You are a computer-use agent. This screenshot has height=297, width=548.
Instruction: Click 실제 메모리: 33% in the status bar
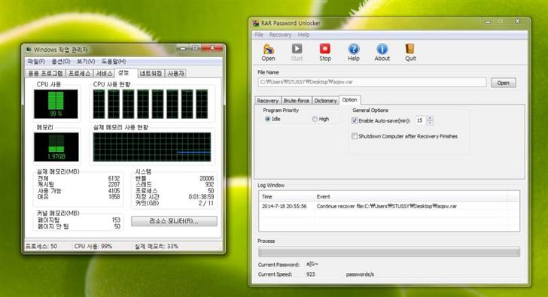click(157, 246)
